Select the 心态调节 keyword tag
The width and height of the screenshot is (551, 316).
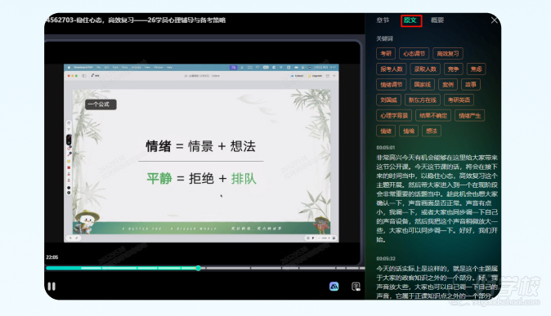(414, 53)
